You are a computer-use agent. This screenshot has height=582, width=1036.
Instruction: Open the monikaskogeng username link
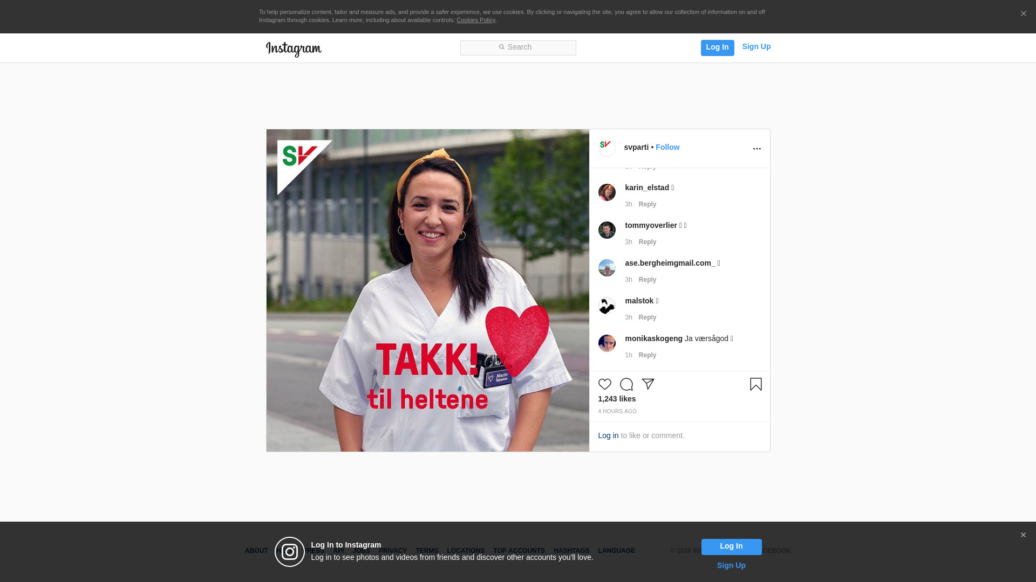tap(654, 338)
